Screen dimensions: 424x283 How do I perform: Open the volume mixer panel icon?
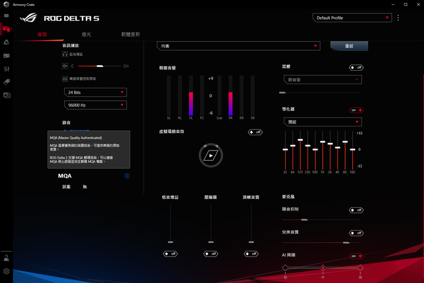[x=65, y=79]
